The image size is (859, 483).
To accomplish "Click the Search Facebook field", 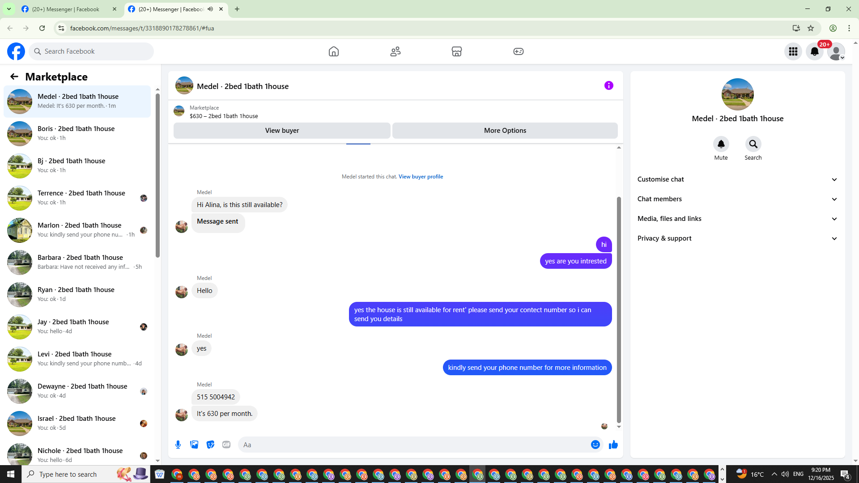I will [x=91, y=51].
